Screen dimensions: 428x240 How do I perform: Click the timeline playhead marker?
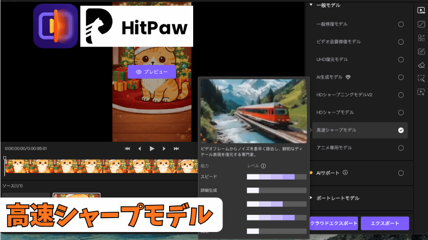(5, 158)
